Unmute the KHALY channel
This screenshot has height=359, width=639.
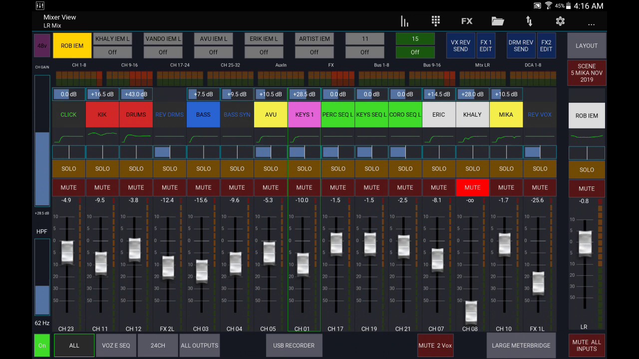(x=472, y=187)
